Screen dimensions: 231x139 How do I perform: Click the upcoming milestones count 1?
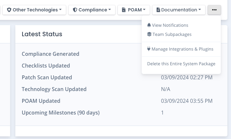(x=162, y=113)
